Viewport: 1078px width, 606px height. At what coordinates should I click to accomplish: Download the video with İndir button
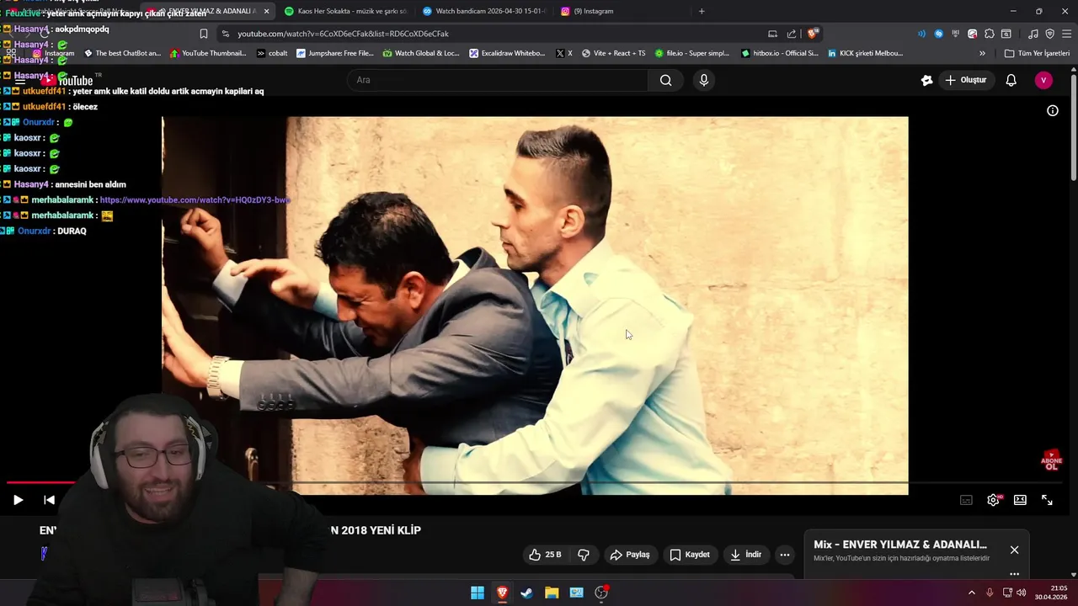(745, 555)
